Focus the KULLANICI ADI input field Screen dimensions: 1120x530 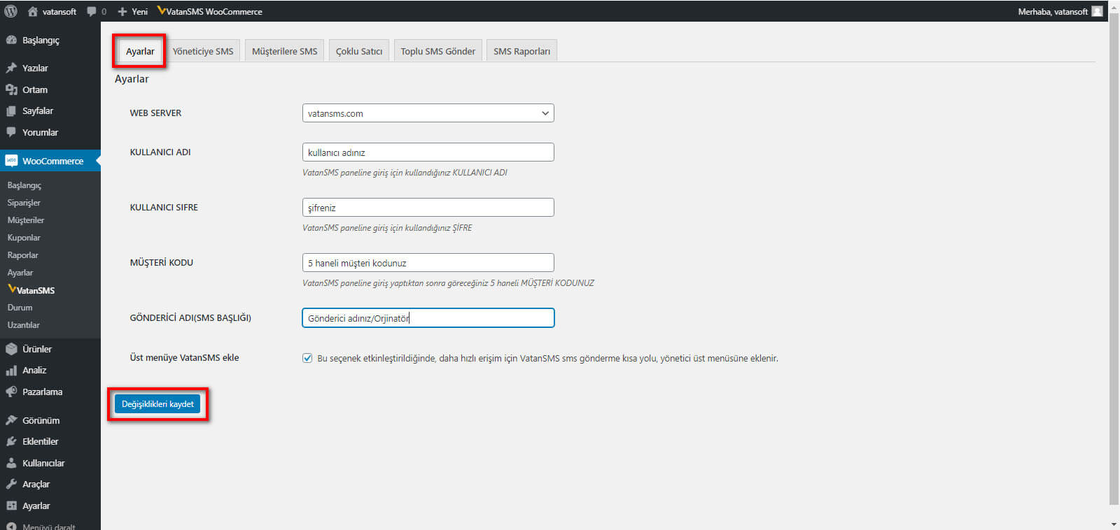click(x=428, y=152)
